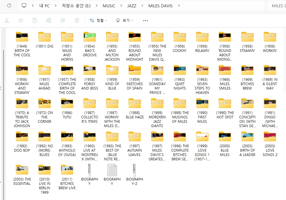Navigate to MUSIC in breadcrumb path

point(109,6)
